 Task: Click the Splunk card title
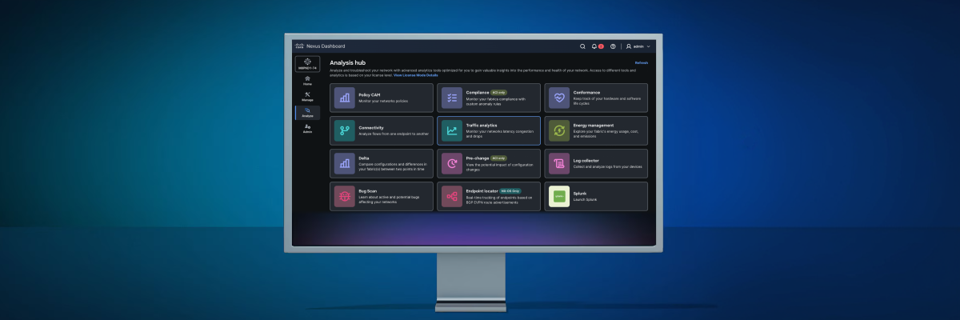tap(579, 193)
